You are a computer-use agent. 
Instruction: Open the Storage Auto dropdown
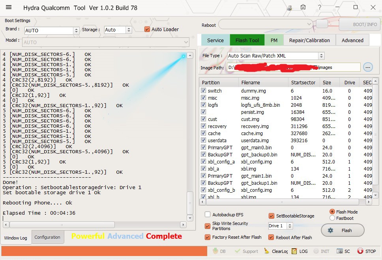pyautogui.click(x=129, y=30)
